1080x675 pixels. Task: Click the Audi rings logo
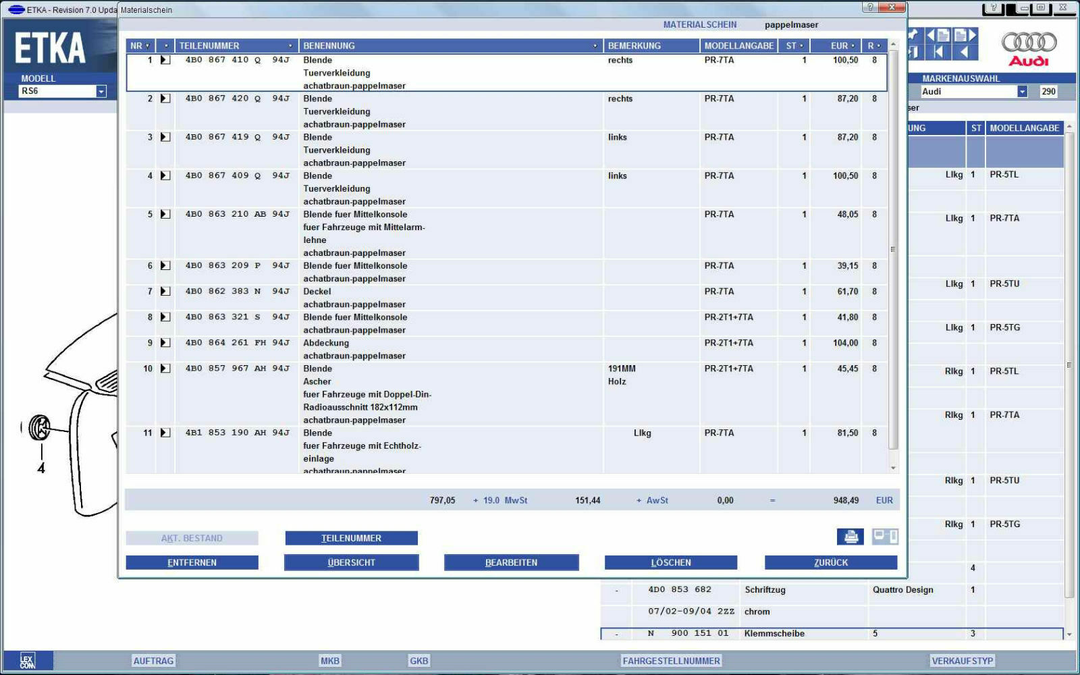pos(1029,43)
